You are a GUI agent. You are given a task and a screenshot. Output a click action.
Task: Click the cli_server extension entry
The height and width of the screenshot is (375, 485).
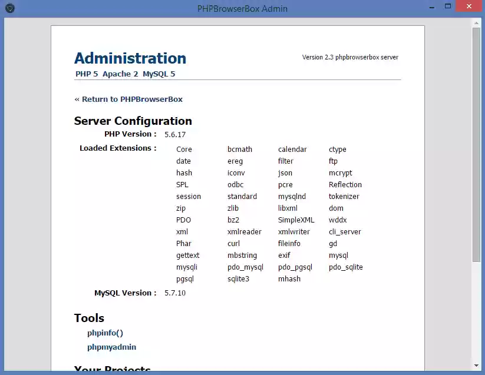[x=345, y=232]
